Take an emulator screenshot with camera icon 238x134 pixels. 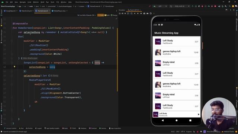pos(144,13)
